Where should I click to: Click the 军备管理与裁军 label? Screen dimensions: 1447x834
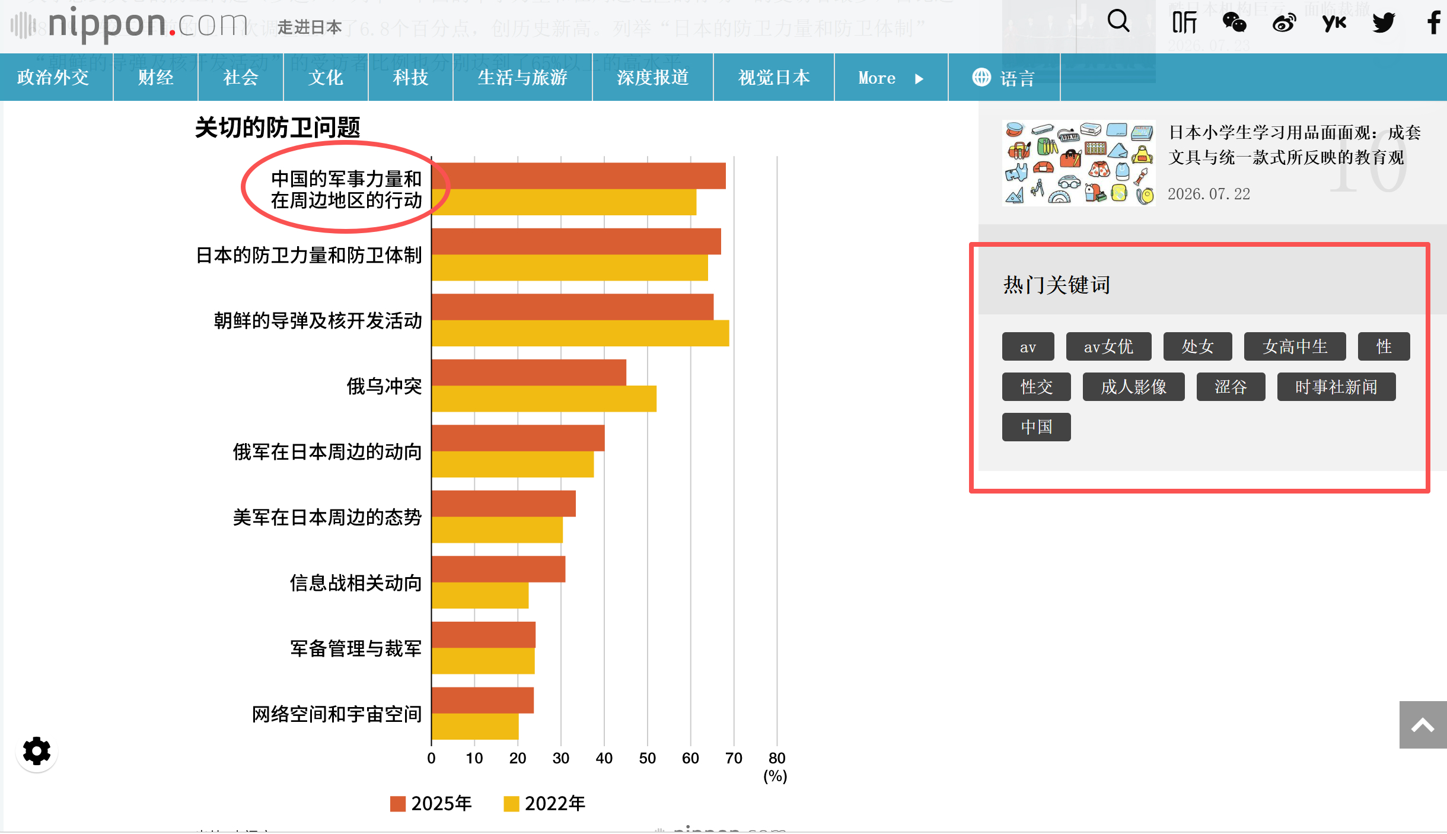(x=356, y=648)
